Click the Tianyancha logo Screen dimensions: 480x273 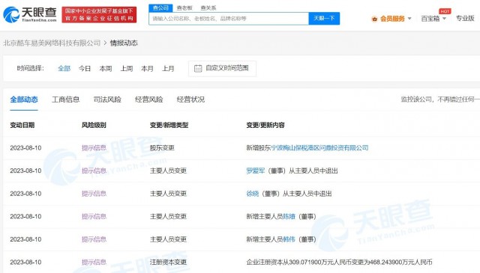pos(30,14)
